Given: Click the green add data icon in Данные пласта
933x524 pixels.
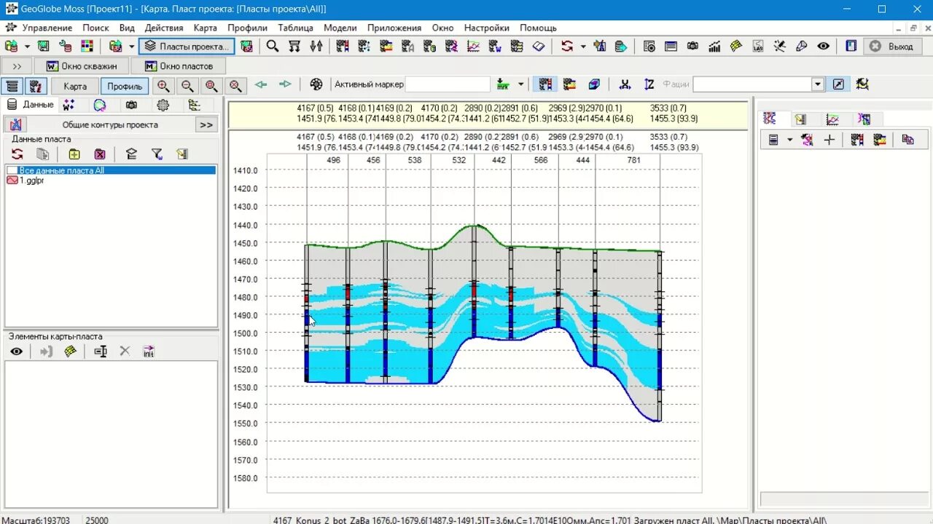Looking at the screenshot, I should point(74,154).
